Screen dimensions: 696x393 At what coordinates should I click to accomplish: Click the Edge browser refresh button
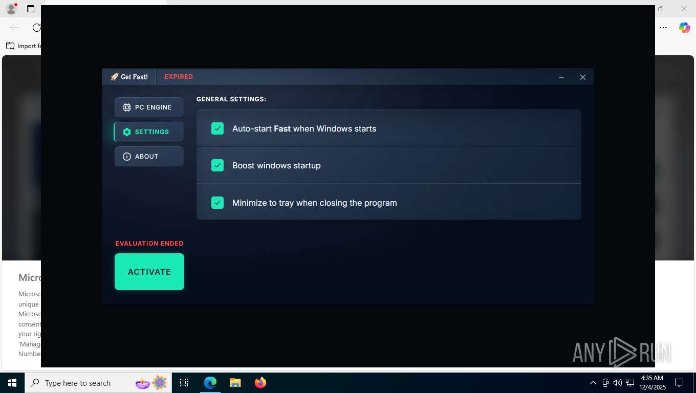point(36,28)
